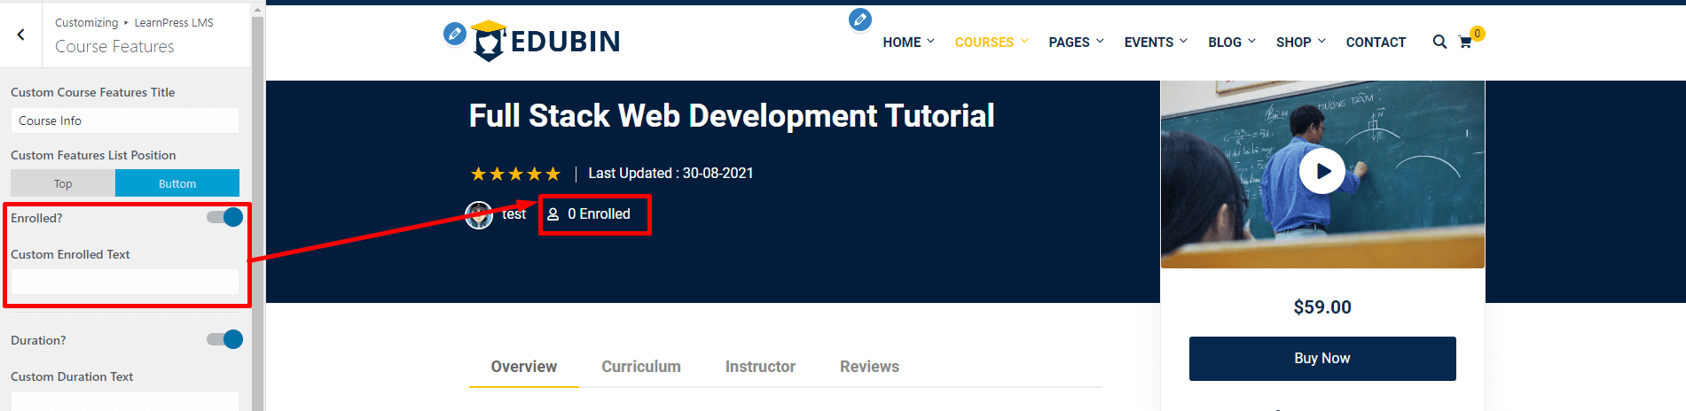The height and width of the screenshot is (411, 1686).
Task: Click the edit pencil beside Edubin logo
Action: pyautogui.click(x=455, y=35)
